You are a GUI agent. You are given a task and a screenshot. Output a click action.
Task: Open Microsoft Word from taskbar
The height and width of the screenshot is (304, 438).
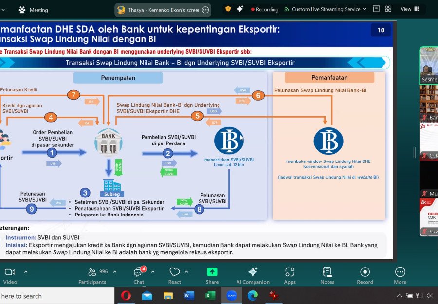(x=189, y=295)
